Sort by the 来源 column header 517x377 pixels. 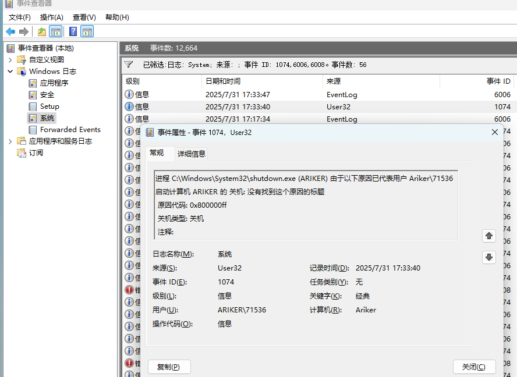coord(381,81)
